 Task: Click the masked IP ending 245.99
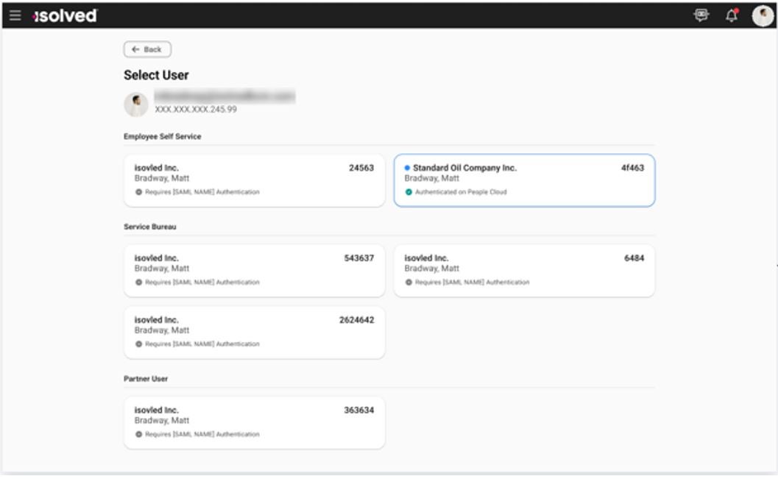196,110
